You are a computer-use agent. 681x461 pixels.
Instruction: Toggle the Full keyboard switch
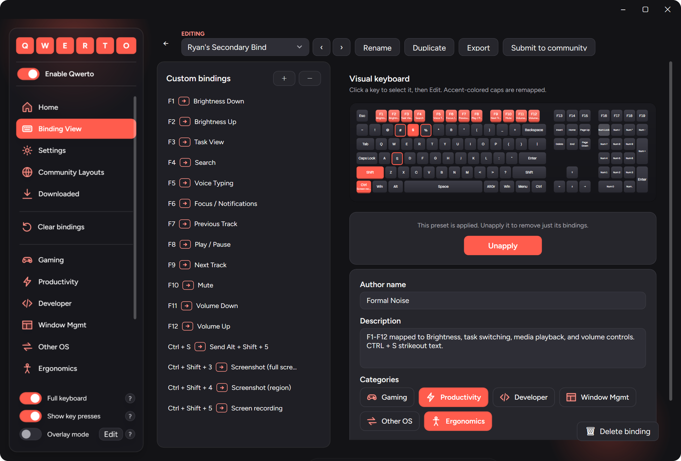[31, 398]
